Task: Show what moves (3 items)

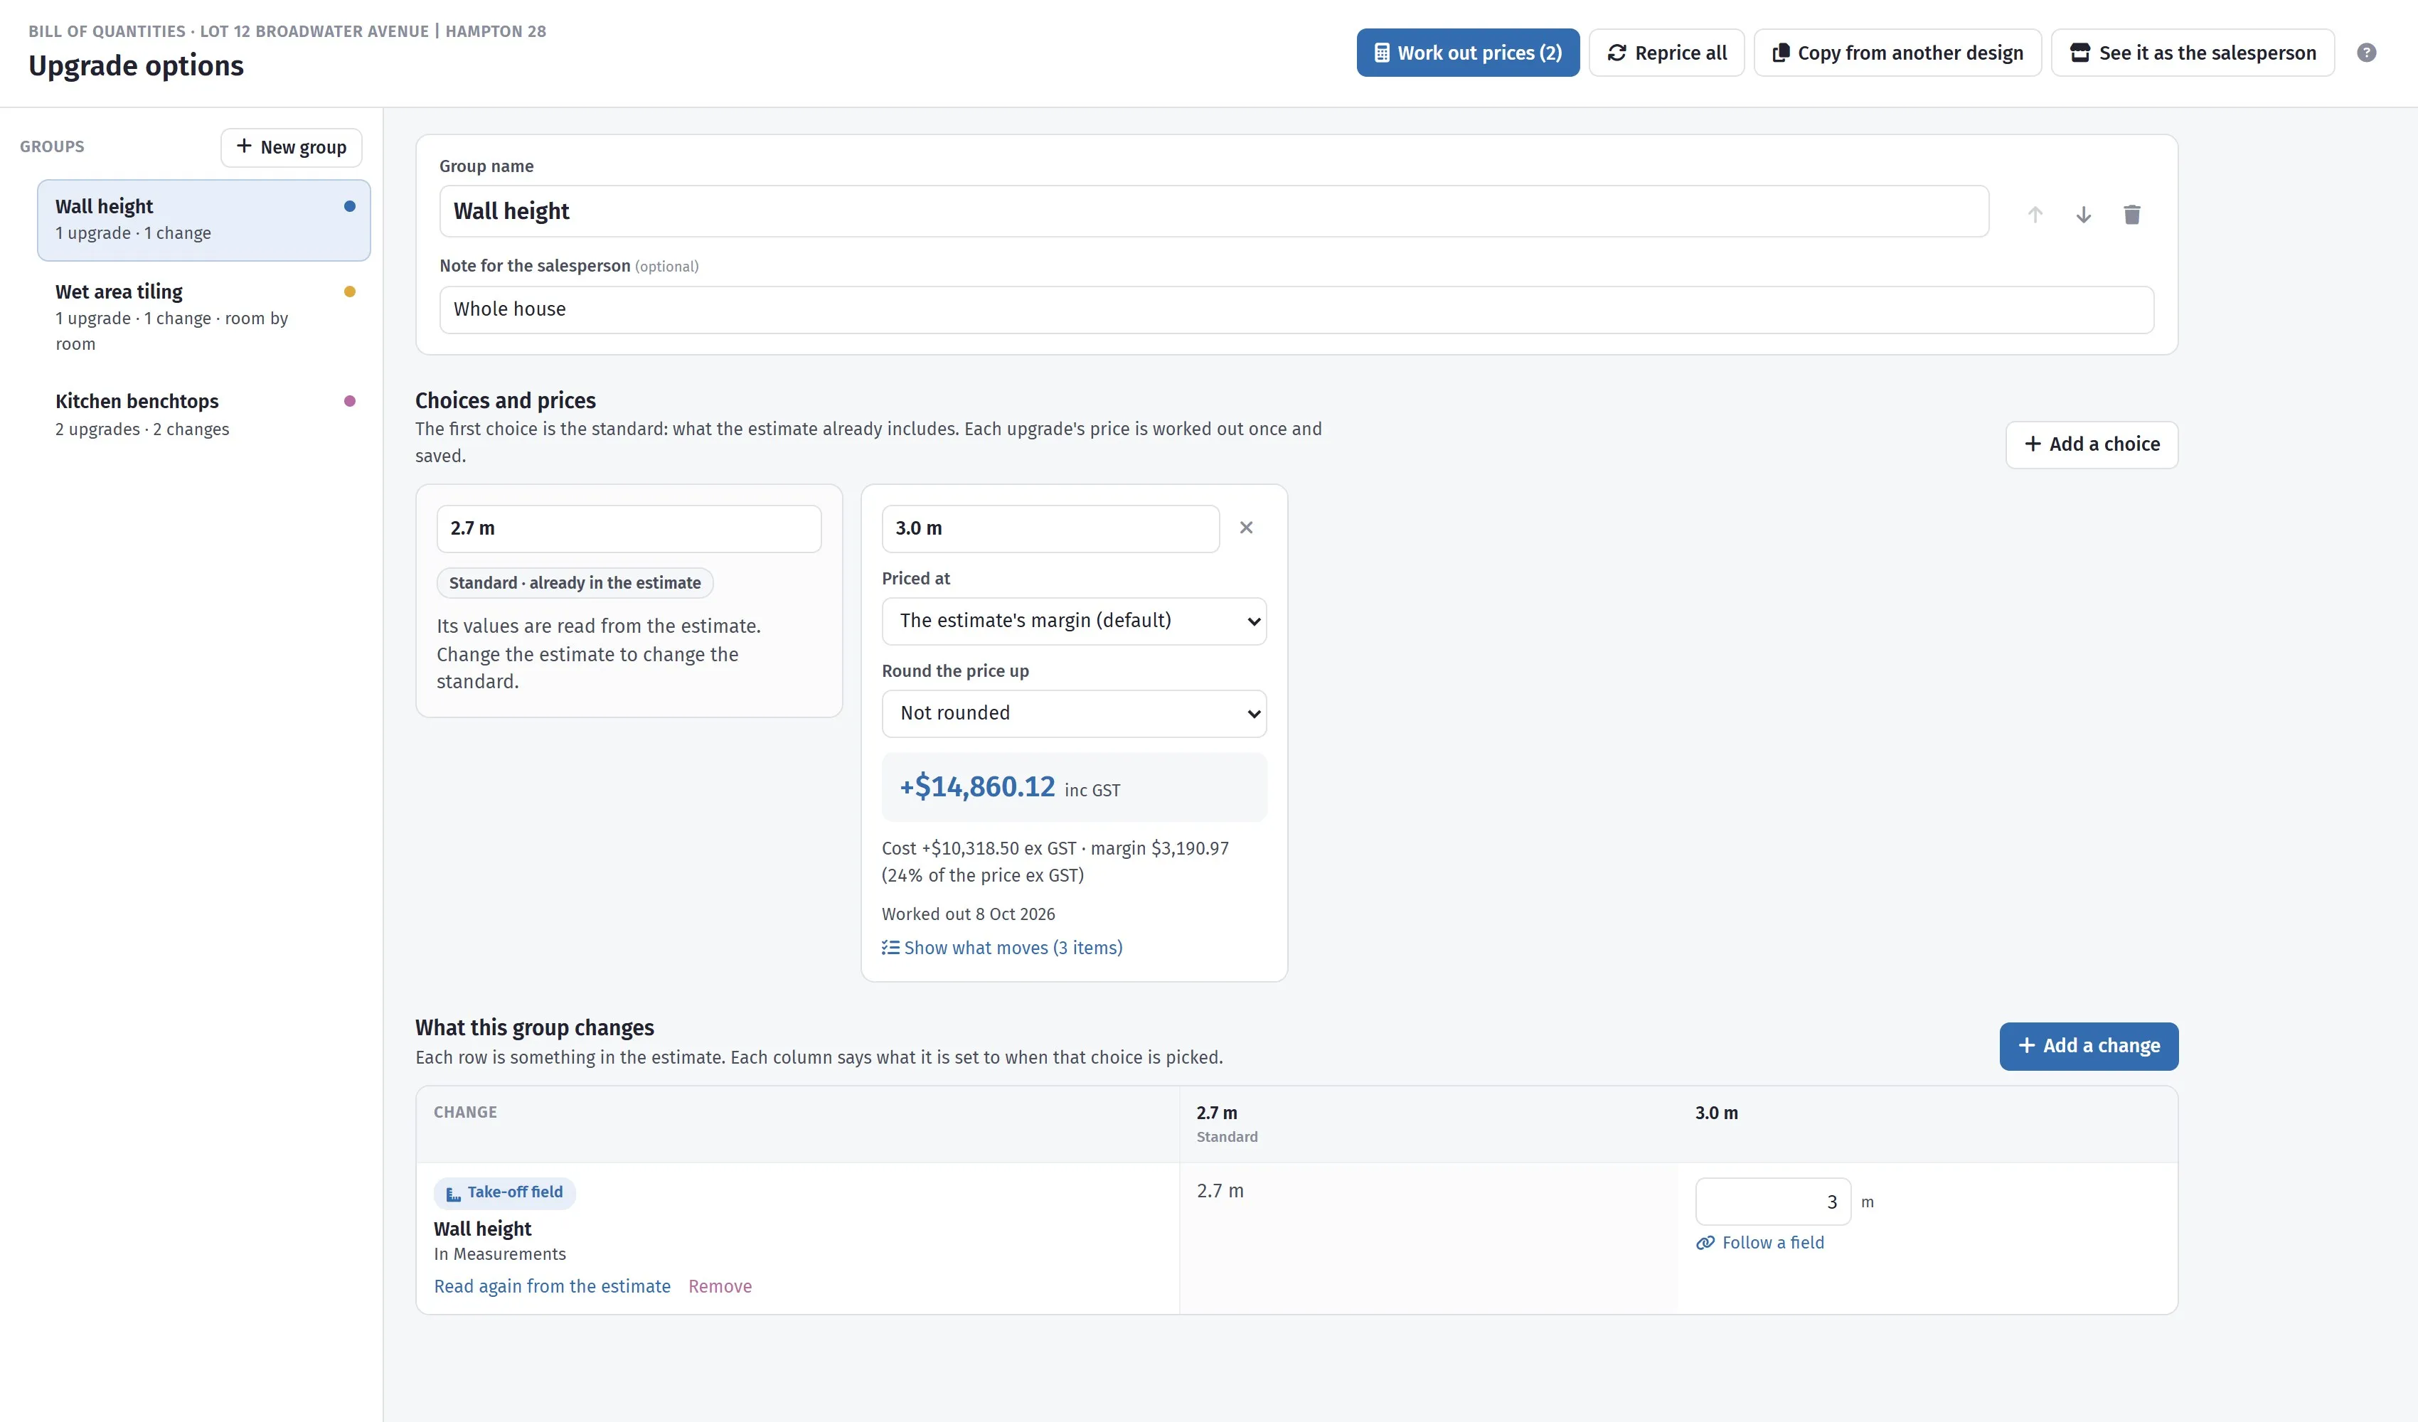Action: click(x=1002, y=948)
